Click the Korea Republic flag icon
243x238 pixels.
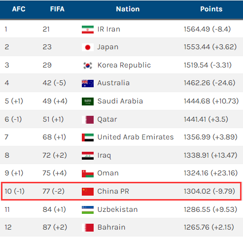[88, 66]
